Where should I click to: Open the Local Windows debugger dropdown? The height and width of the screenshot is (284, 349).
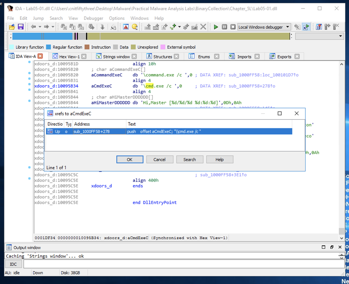pos(287,27)
